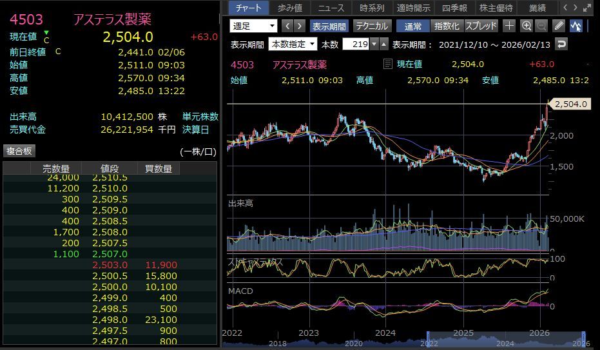Click the ask price 2,508.0
This screenshot has height=350, width=600.
[x=110, y=232]
